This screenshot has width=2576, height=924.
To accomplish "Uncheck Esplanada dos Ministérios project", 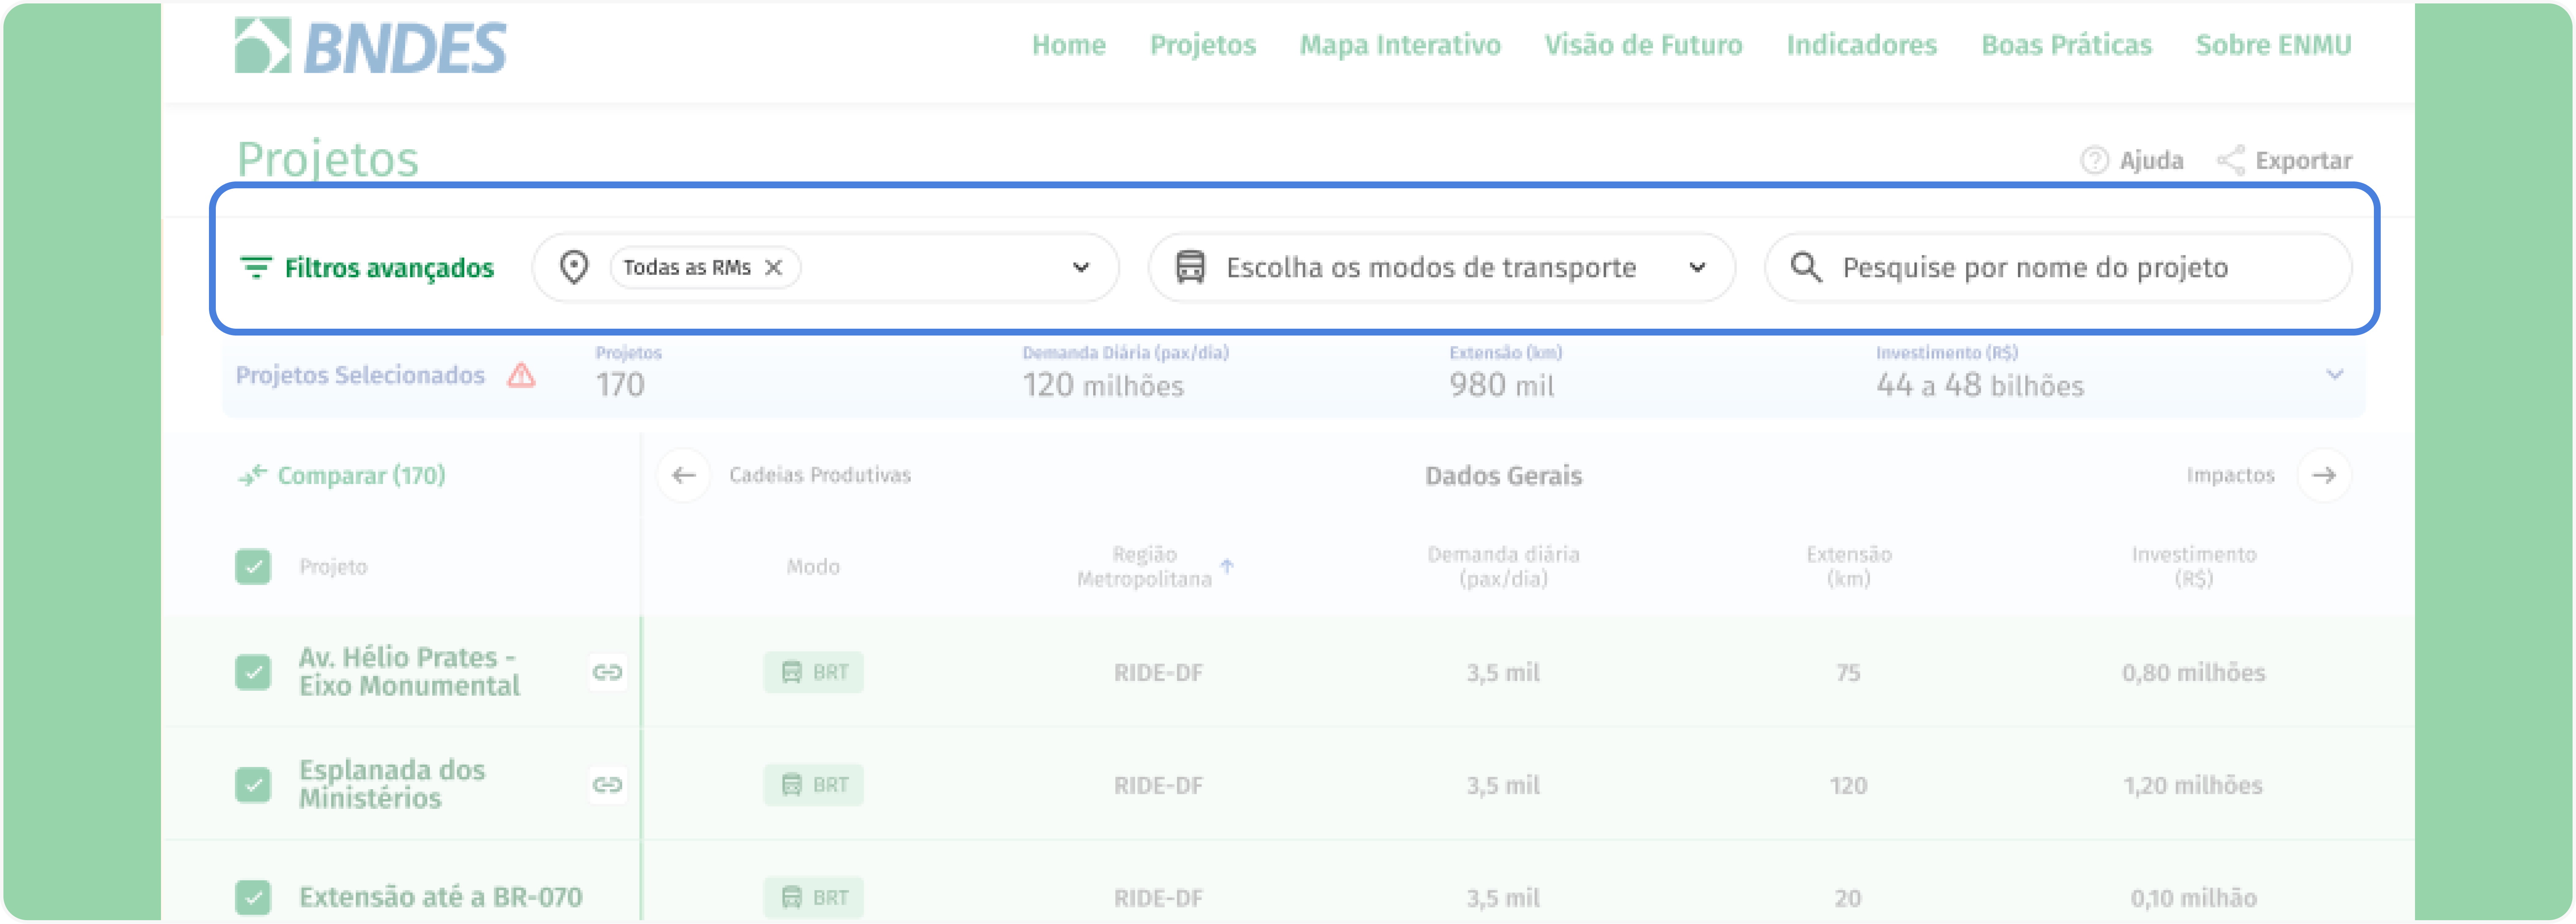I will pyautogui.click(x=253, y=785).
